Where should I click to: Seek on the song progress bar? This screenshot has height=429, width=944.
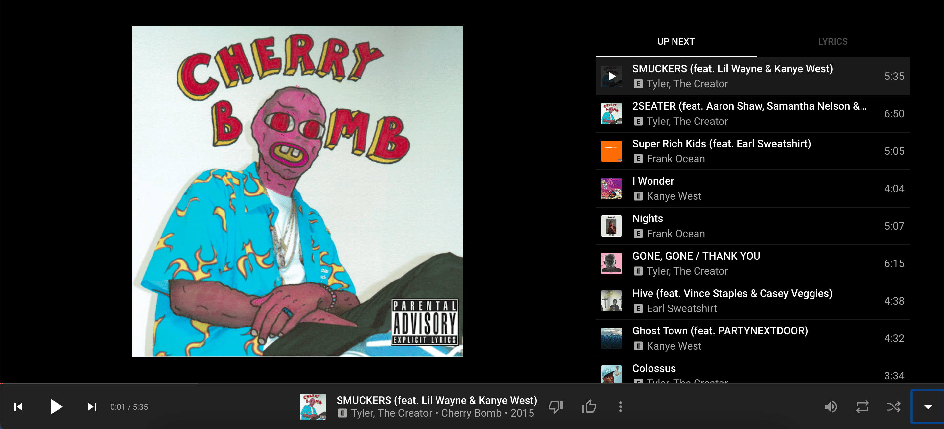[472, 384]
